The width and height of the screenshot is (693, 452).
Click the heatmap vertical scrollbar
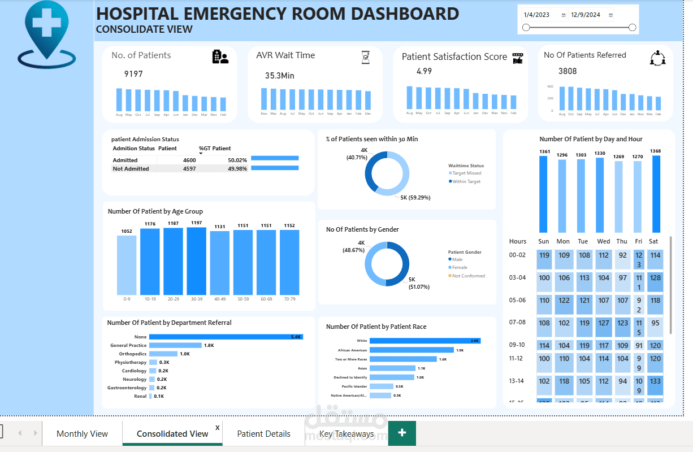671,285
